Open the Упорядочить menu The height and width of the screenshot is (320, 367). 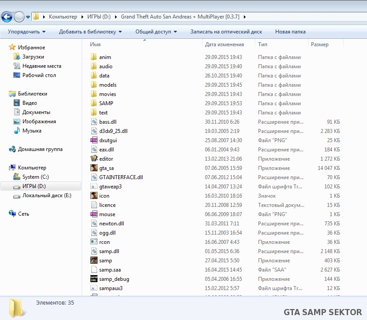click(x=26, y=32)
